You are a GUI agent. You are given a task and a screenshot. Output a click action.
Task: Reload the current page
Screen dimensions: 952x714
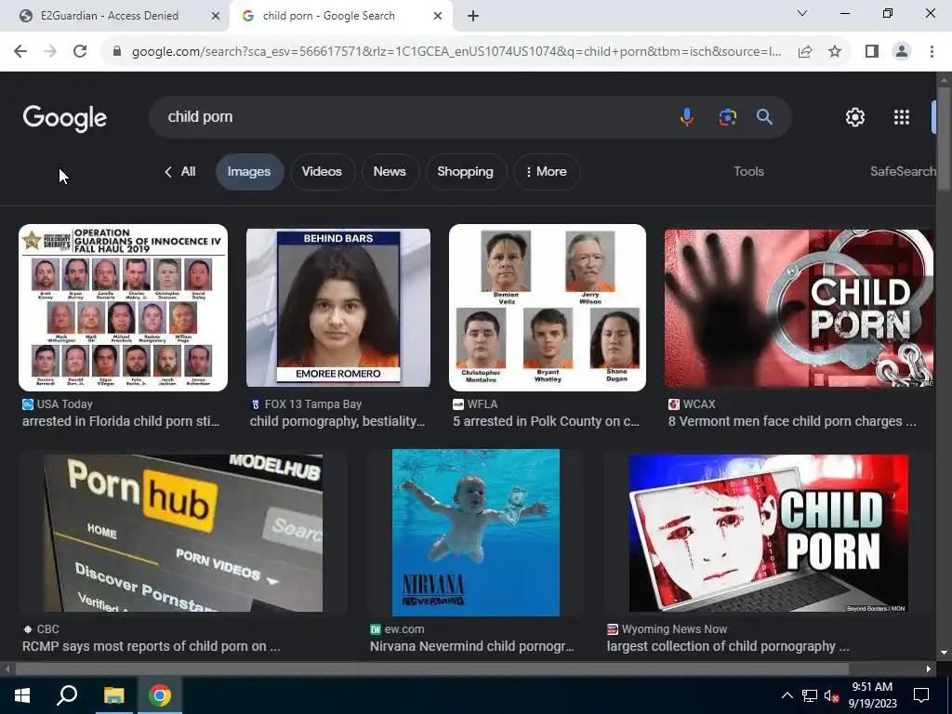(80, 52)
